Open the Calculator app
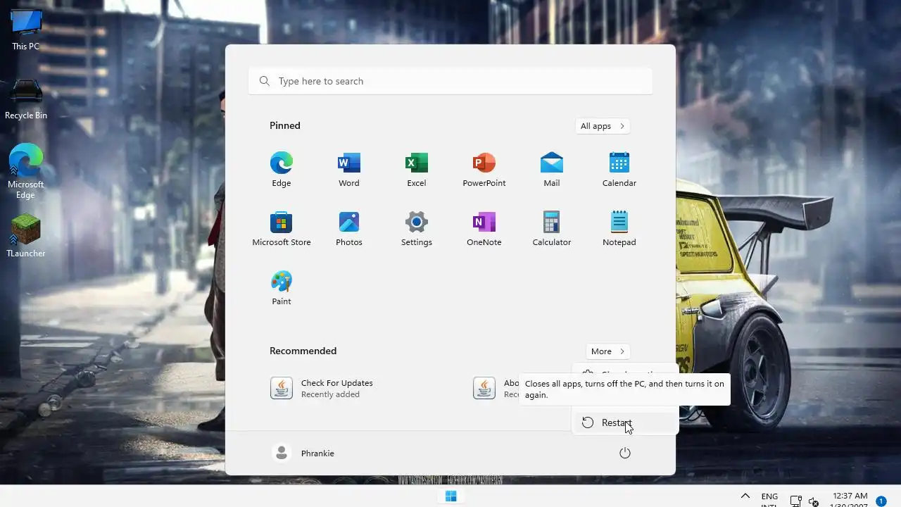This screenshot has height=507, width=901. point(552,229)
